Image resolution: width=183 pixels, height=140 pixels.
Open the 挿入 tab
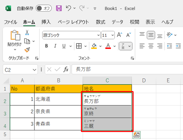click(46, 22)
